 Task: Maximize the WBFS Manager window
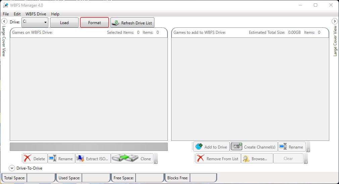click(x=316, y=5)
